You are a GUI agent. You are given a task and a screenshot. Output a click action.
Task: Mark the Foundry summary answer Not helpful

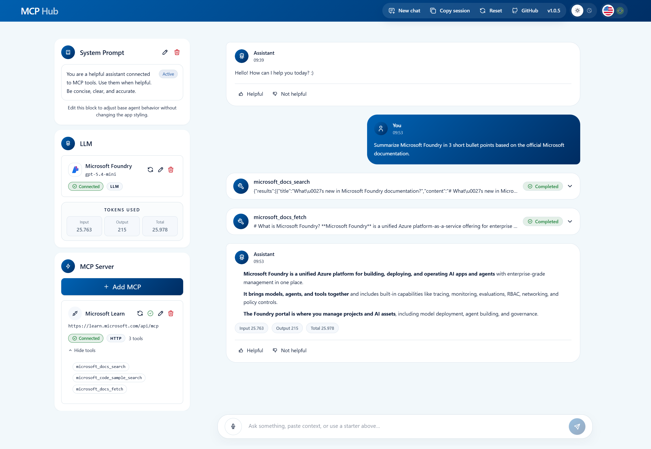290,350
